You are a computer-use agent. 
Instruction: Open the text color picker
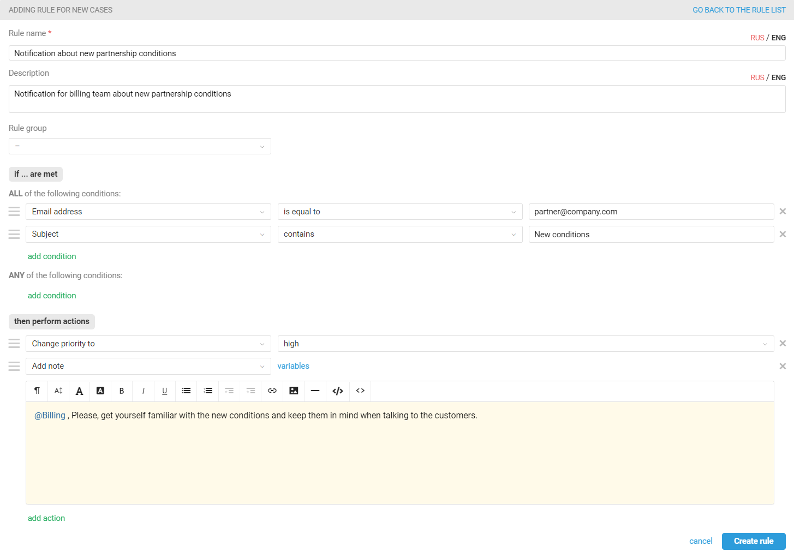(79, 391)
